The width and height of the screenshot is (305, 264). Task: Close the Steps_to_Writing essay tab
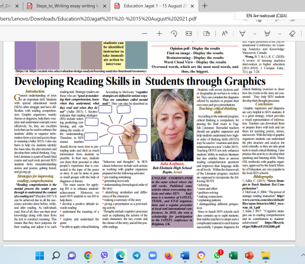[105, 6]
